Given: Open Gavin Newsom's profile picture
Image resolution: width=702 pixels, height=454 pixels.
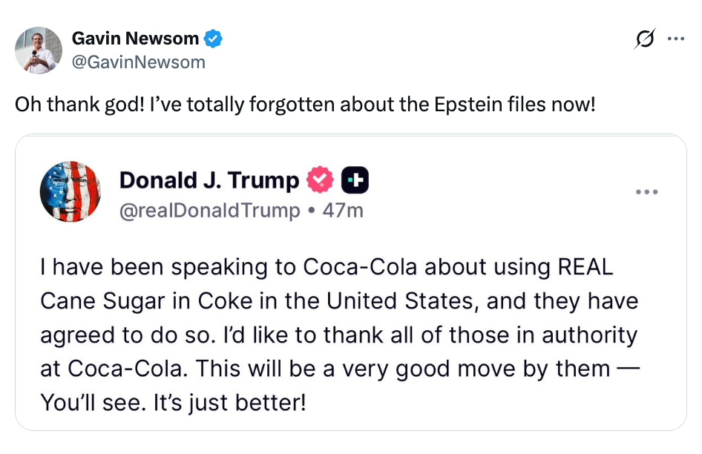Looking at the screenshot, I should point(38,50).
